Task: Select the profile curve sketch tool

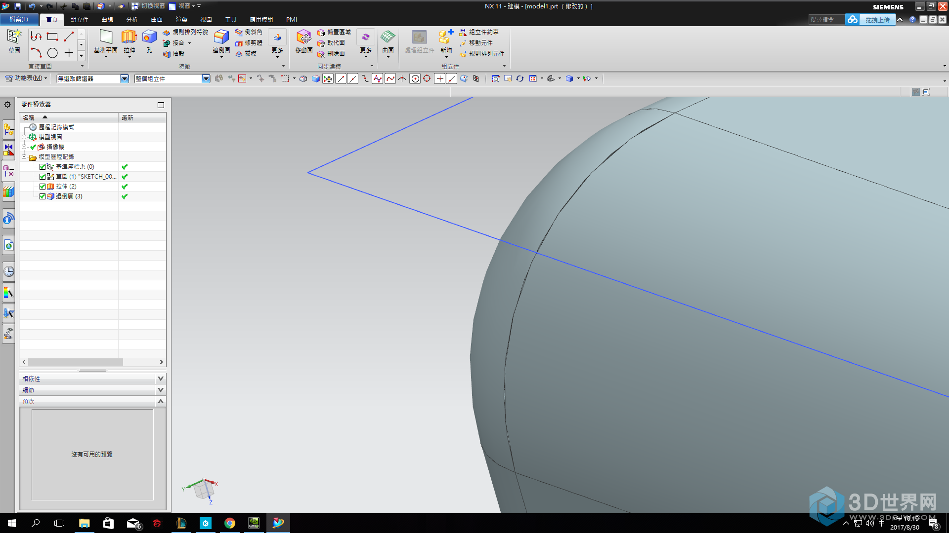Action: [x=36, y=37]
